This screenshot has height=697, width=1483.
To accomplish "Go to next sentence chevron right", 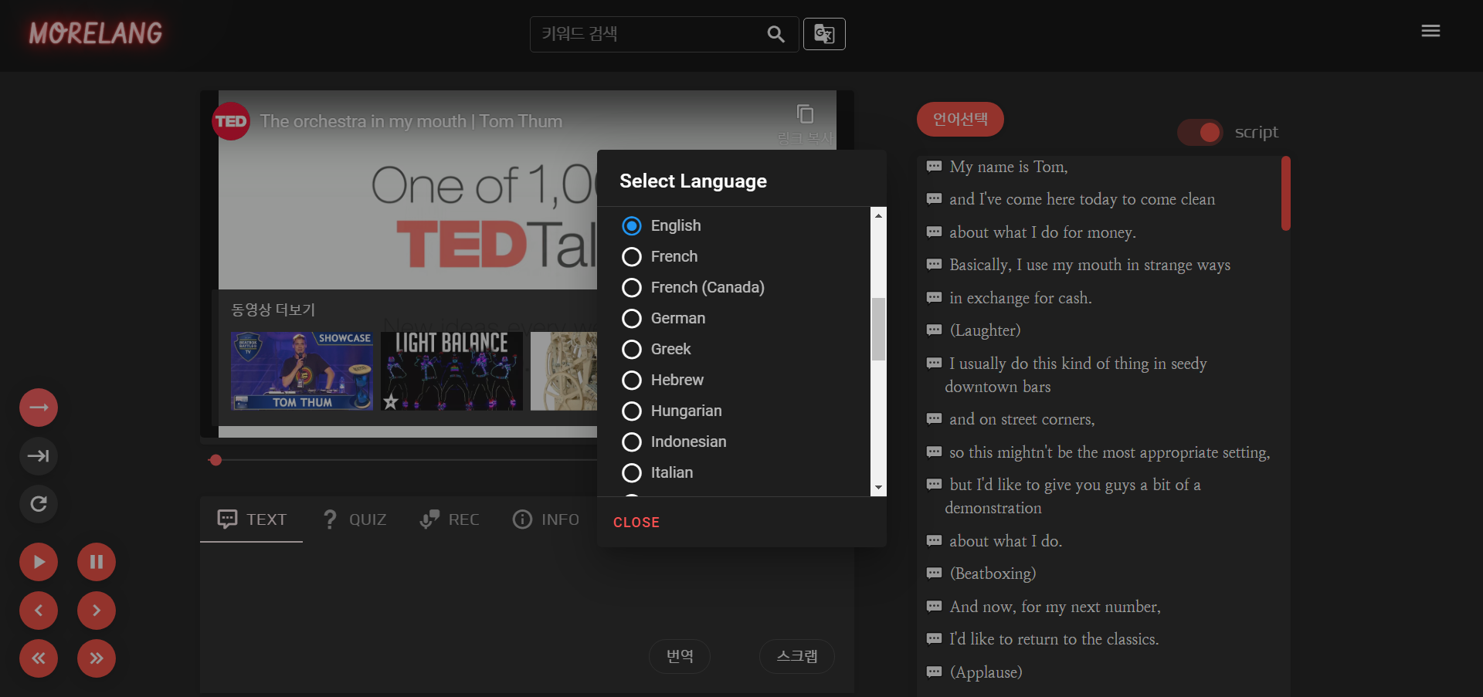I will click(97, 611).
